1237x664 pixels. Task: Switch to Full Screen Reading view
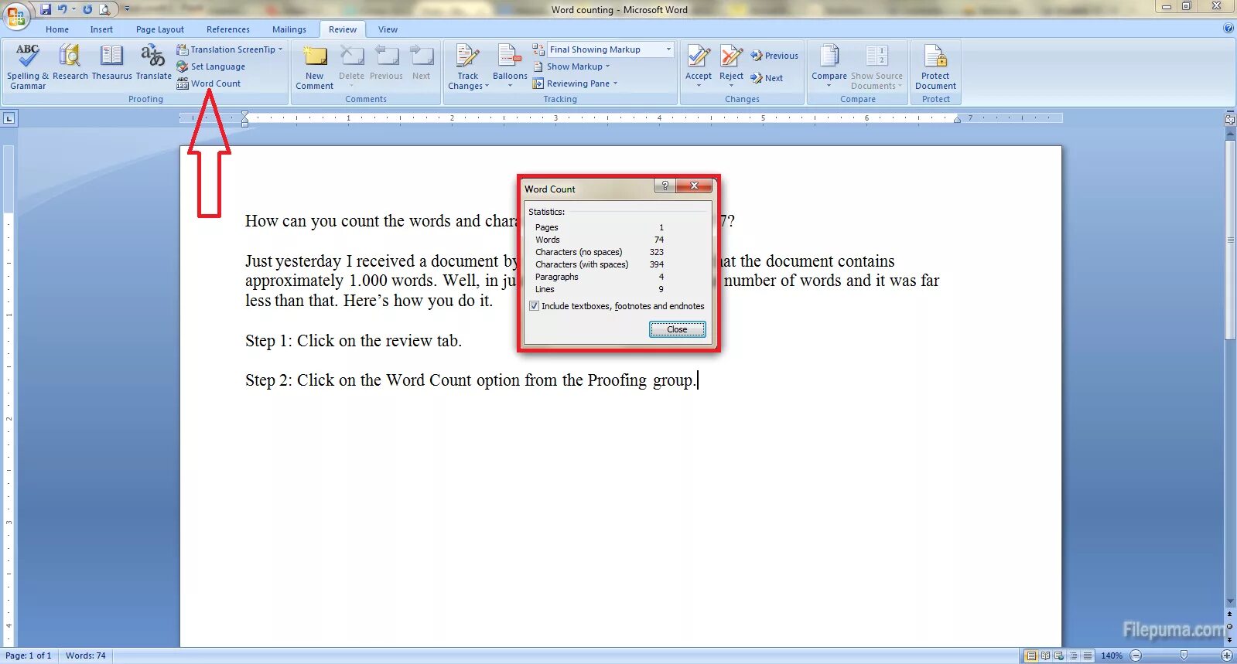tap(1045, 655)
